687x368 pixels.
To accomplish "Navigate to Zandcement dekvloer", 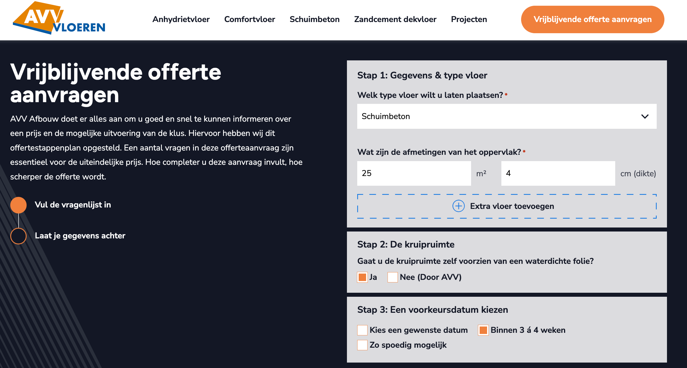I will (x=395, y=19).
